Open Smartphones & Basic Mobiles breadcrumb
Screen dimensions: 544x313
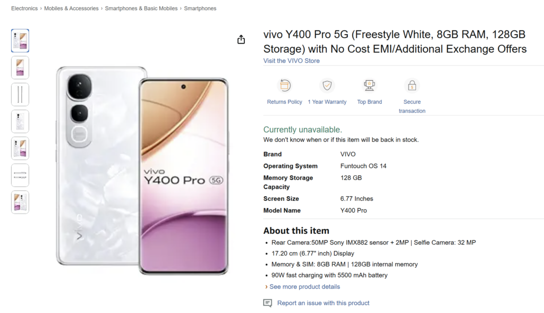[x=141, y=9]
